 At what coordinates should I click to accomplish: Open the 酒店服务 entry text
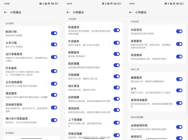point(11,93)
